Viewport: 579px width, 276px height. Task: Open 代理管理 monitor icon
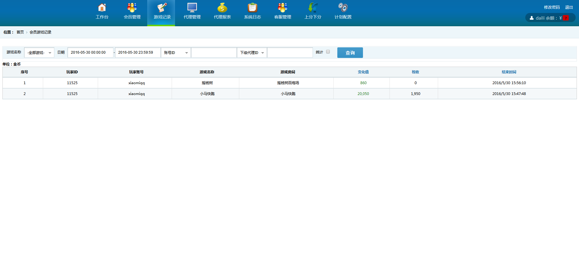coord(192,8)
